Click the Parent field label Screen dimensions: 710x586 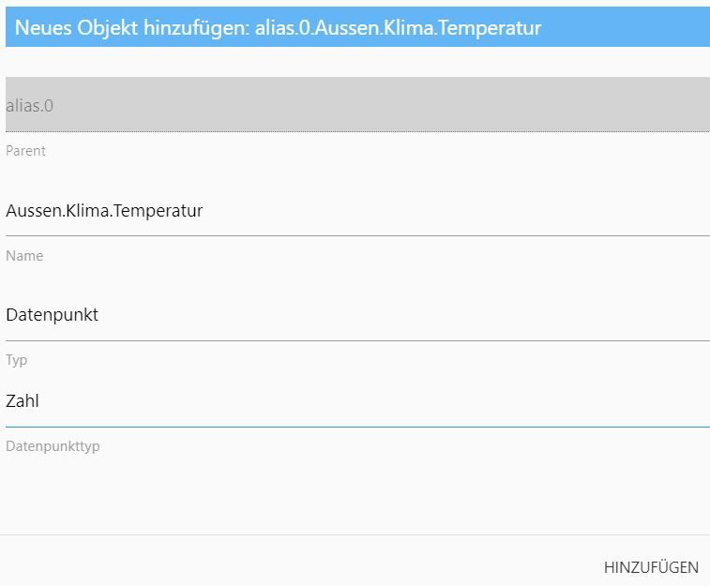tap(25, 151)
